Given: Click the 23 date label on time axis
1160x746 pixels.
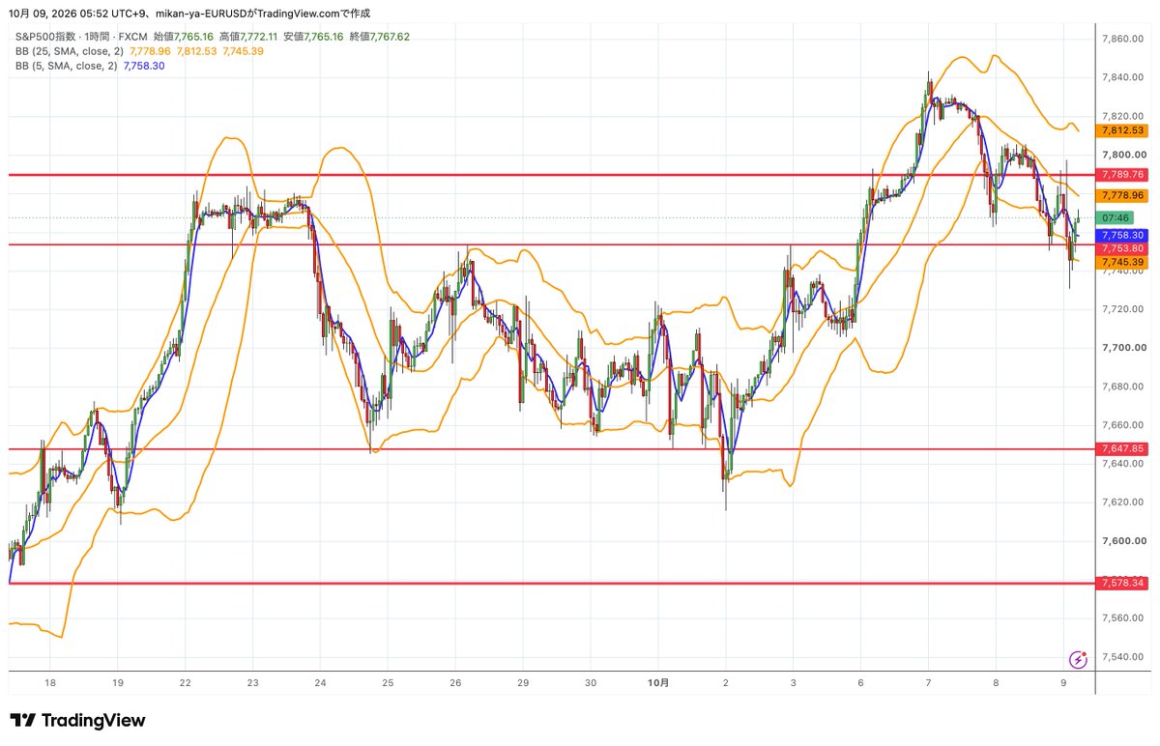Looking at the screenshot, I should coord(252,682).
